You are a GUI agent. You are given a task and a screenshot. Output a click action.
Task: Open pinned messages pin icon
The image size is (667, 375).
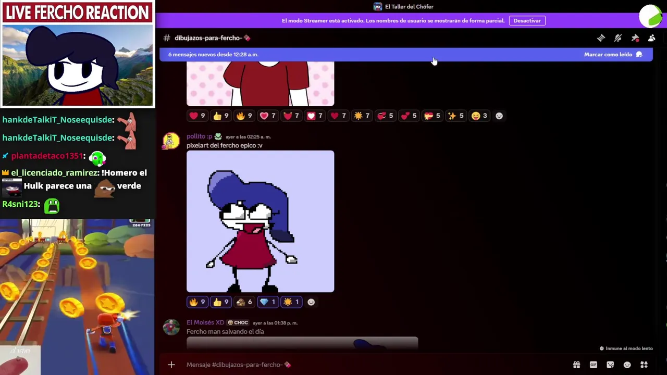(x=635, y=38)
